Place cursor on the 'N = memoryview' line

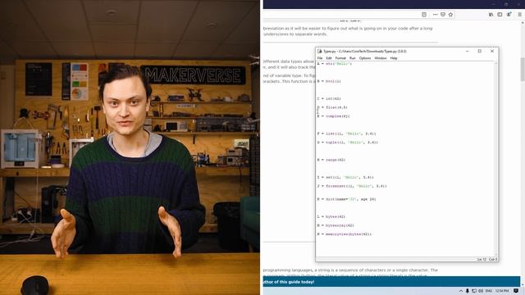click(345, 234)
